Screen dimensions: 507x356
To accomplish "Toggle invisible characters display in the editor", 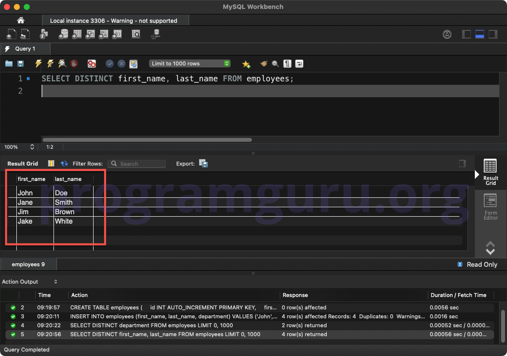I will click(x=287, y=63).
